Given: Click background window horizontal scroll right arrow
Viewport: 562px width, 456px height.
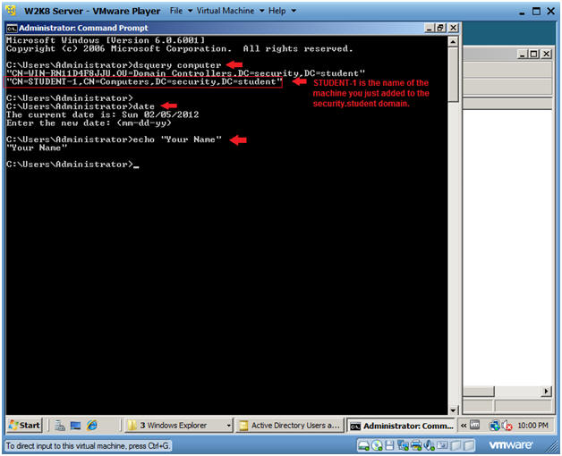Looking at the screenshot, I should point(546,391).
